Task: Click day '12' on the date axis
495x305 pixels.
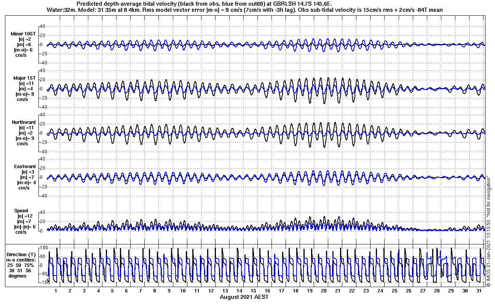Action: click(x=211, y=291)
